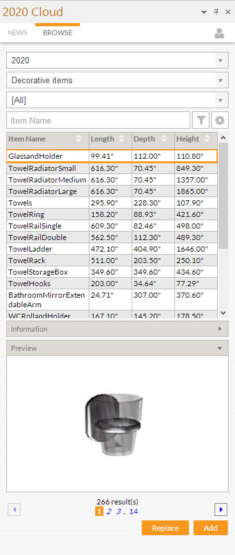Expand the Information section
The image size is (235, 555).
pyautogui.click(x=117, y=329)
